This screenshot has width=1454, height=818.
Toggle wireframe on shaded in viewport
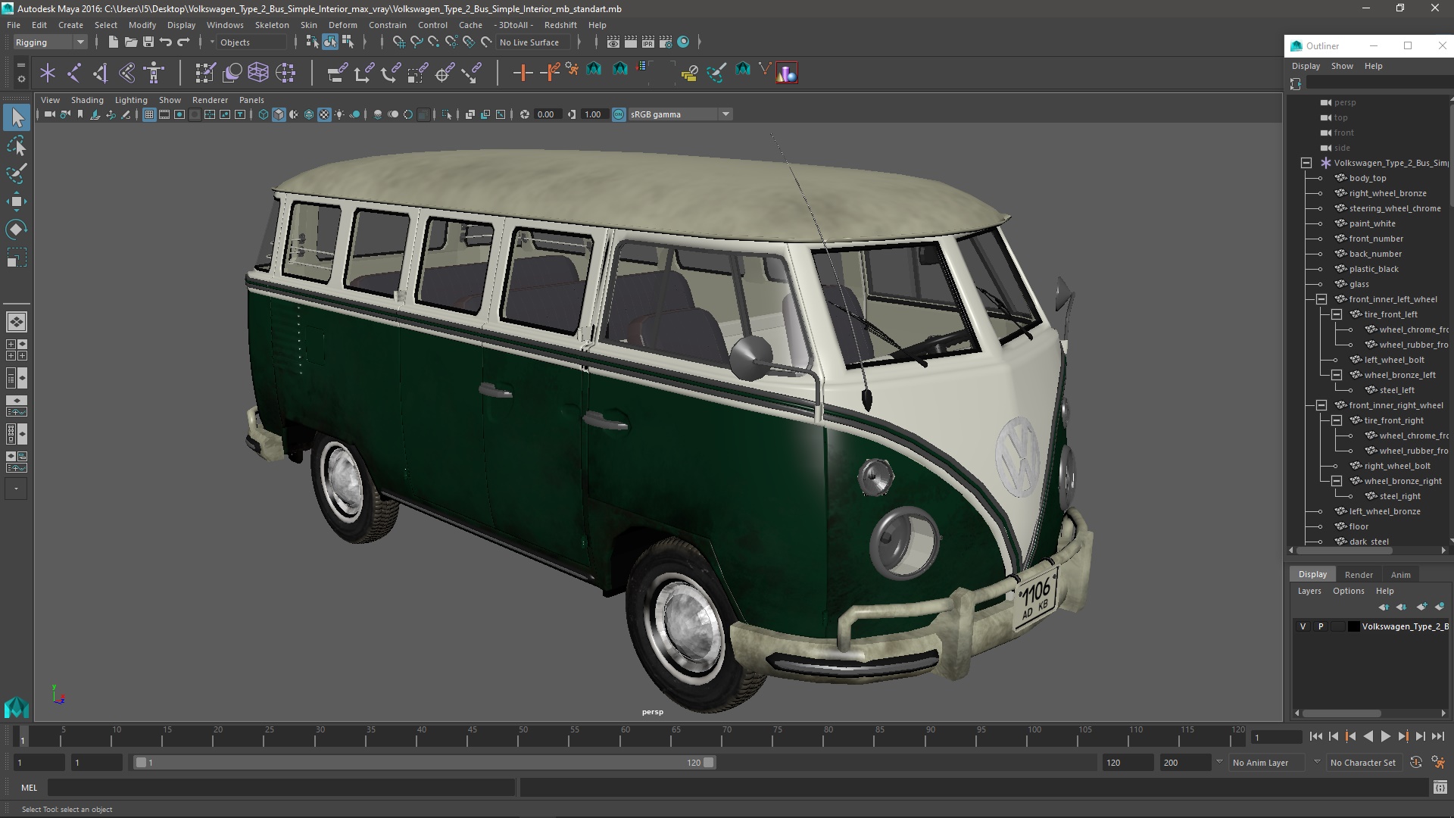tap(309, 114)
